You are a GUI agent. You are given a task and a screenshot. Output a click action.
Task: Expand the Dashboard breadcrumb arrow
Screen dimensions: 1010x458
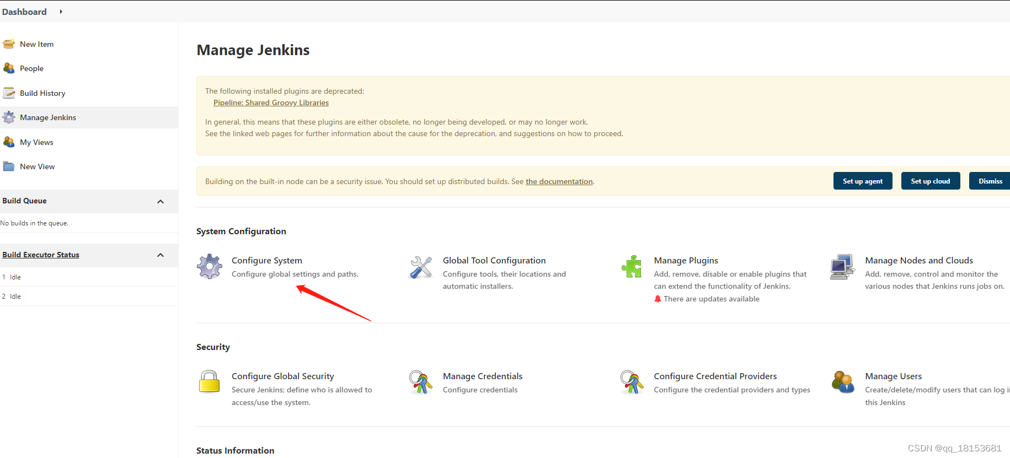[x=61, y=12]
